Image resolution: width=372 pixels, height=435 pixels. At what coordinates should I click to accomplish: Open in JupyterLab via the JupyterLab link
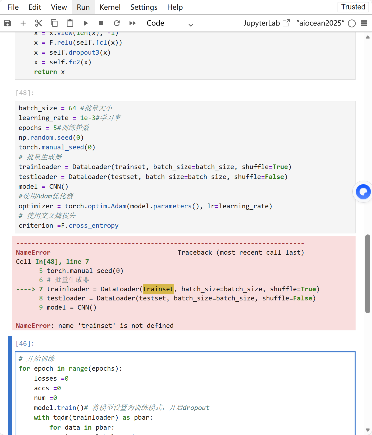pos(266,23)
